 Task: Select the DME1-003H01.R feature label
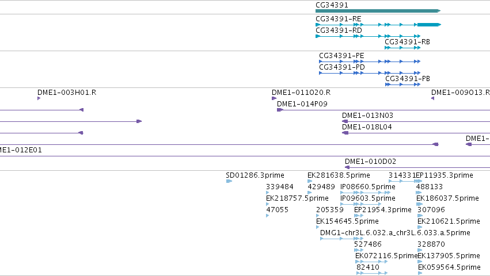pos(67,93)
